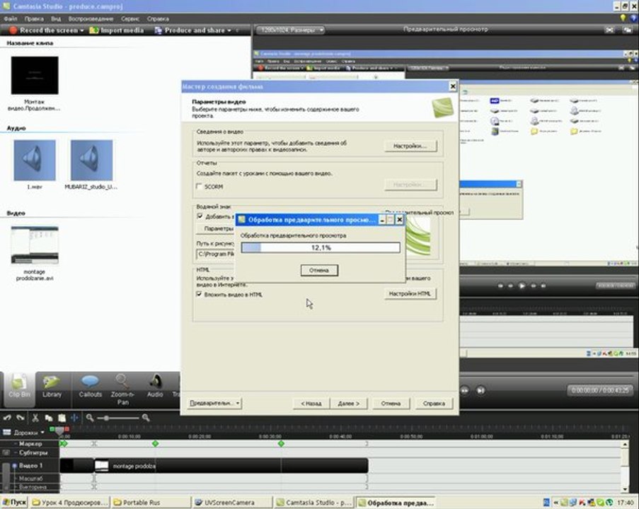Open the Предварительн... dropdown button
Screen dimensions: 639x509
pyautogui.click(x=214, y=403)
